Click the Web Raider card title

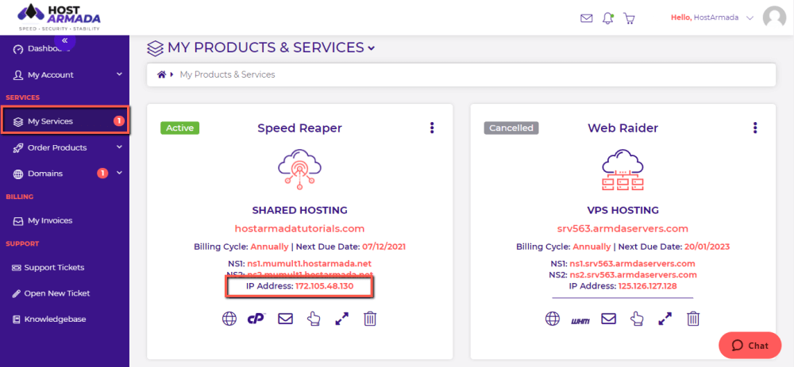[622, 128]
